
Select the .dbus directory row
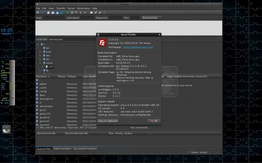click(66, 95)
